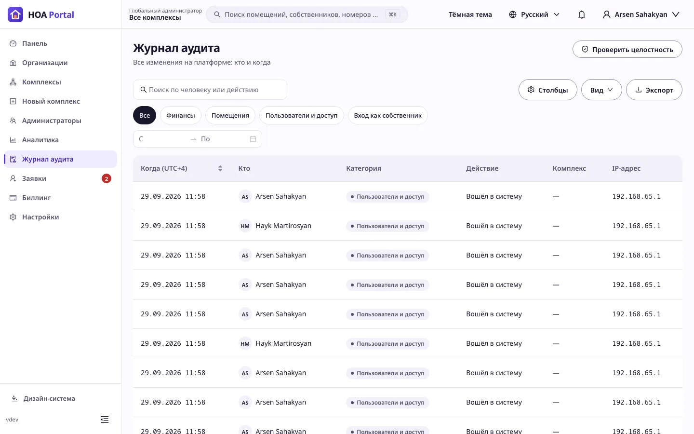
Task: Click the Администраторы people icon
Action: pos(13,121)
